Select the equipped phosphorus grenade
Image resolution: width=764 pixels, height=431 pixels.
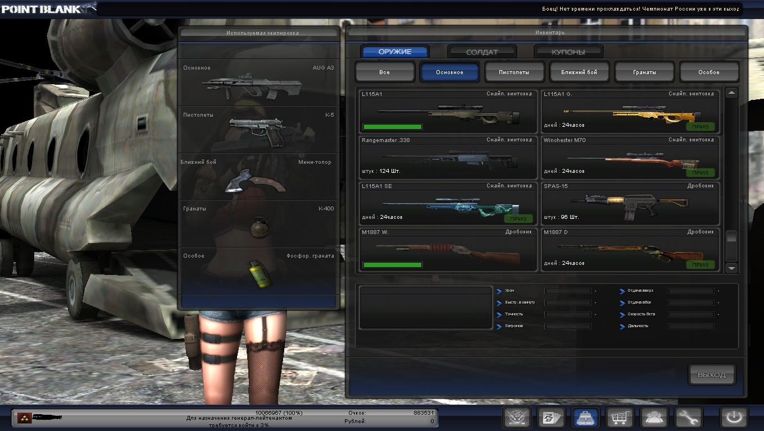pos(258,272)
